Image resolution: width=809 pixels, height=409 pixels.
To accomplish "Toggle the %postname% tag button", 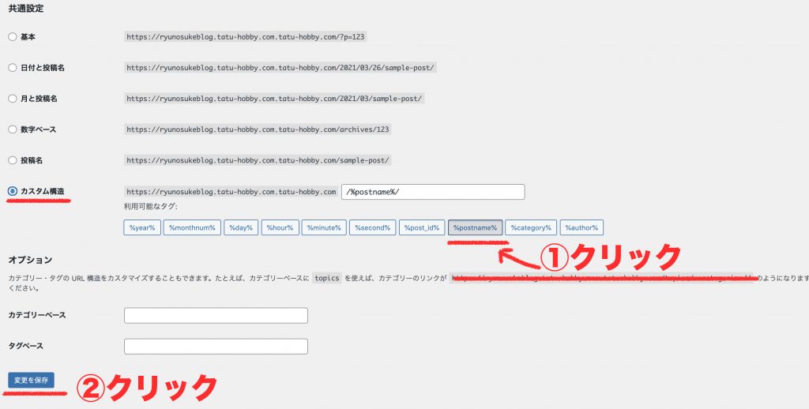I will coord(475,227).
